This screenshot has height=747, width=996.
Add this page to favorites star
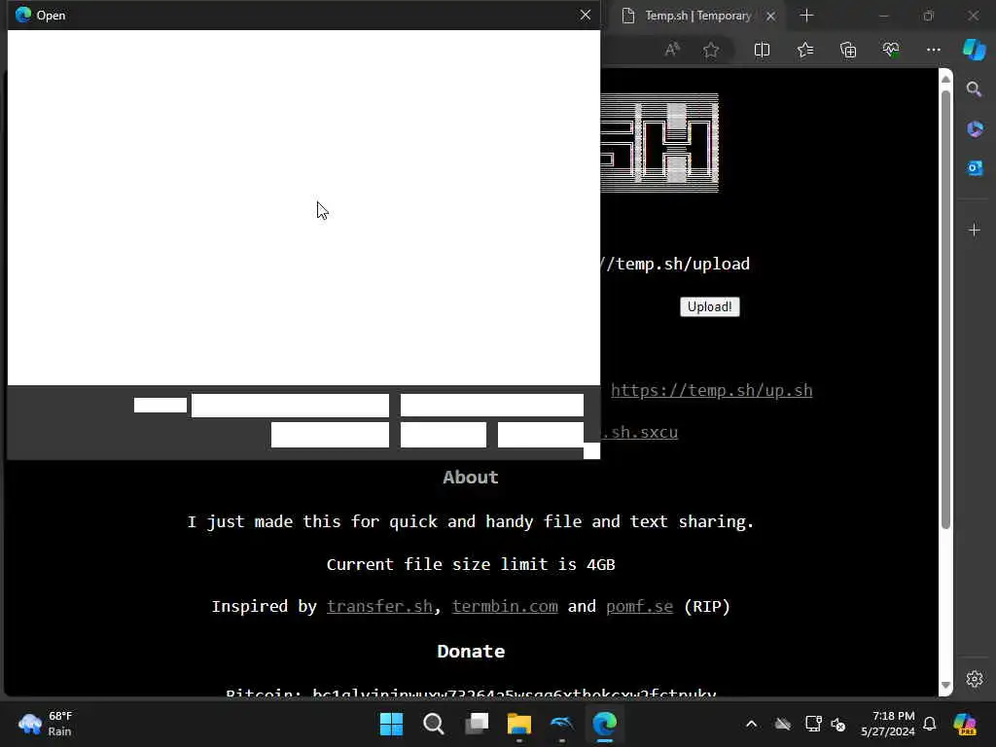click(711, 50)
